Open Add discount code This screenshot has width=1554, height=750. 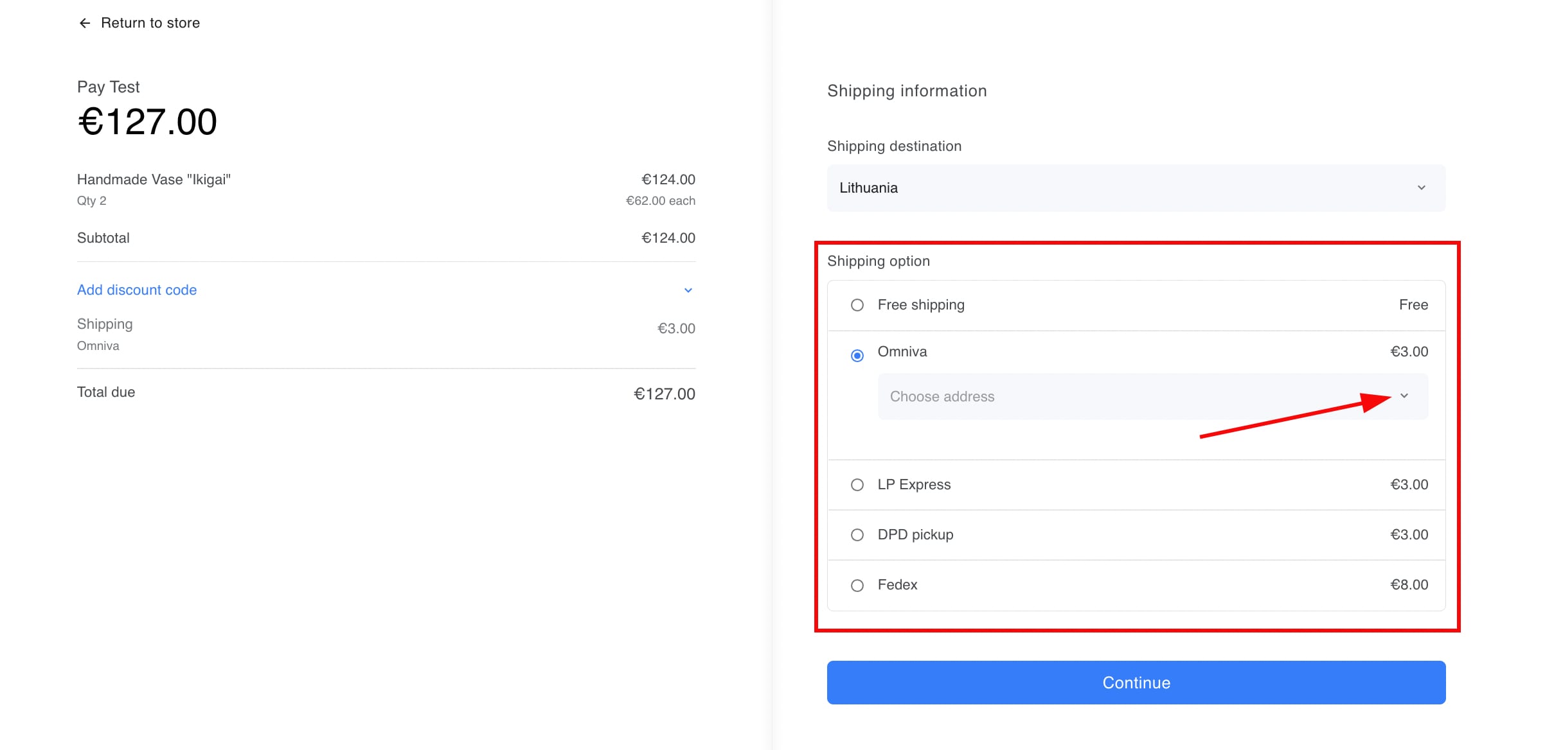click(137, 290)
